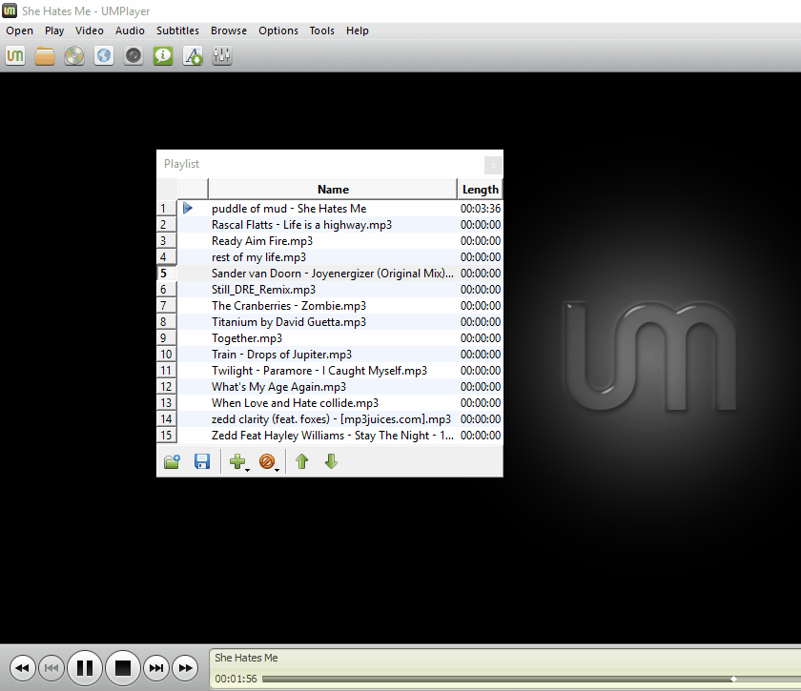Take a screenshot with the camera toolbar icon
801x691 pixels.
[133, 55]
